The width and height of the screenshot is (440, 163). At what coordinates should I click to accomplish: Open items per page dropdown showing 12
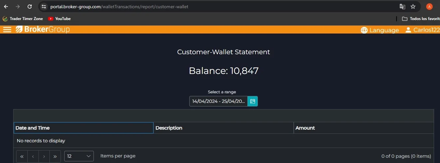tap(79, 156)
